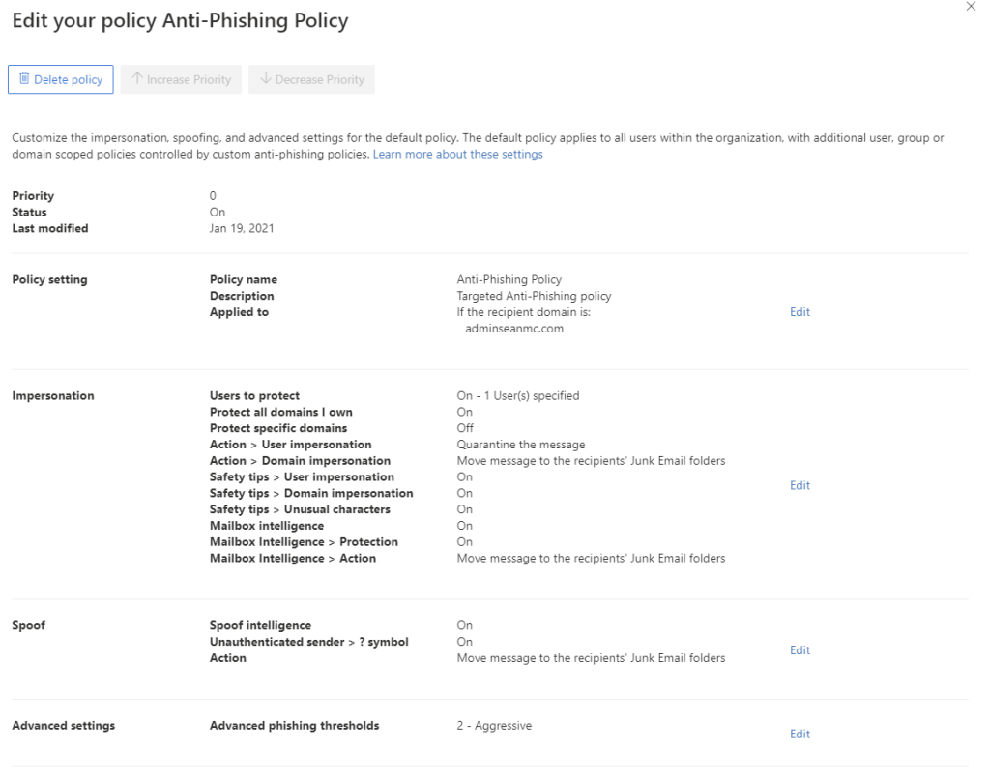Open Edit for the Spoof section

800,650
